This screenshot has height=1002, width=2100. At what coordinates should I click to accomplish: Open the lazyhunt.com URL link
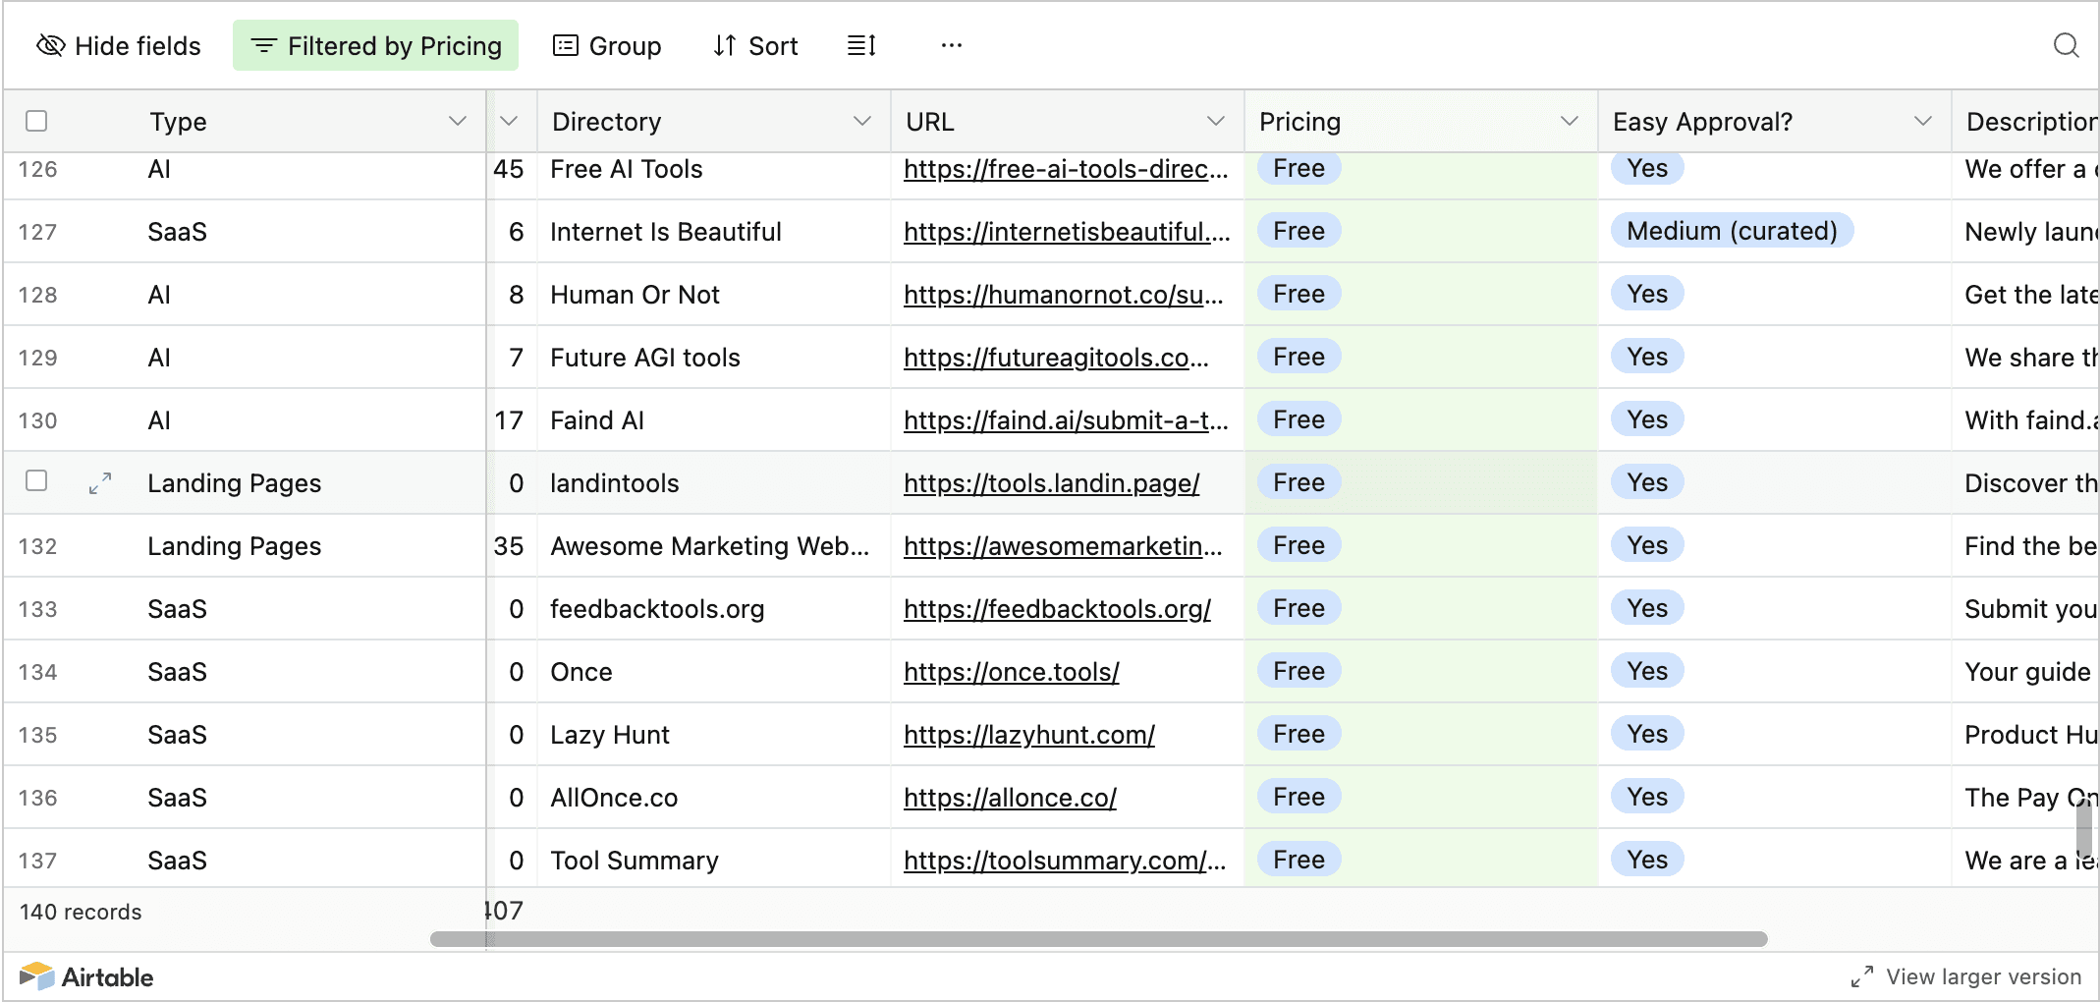tap(1028, 735)
